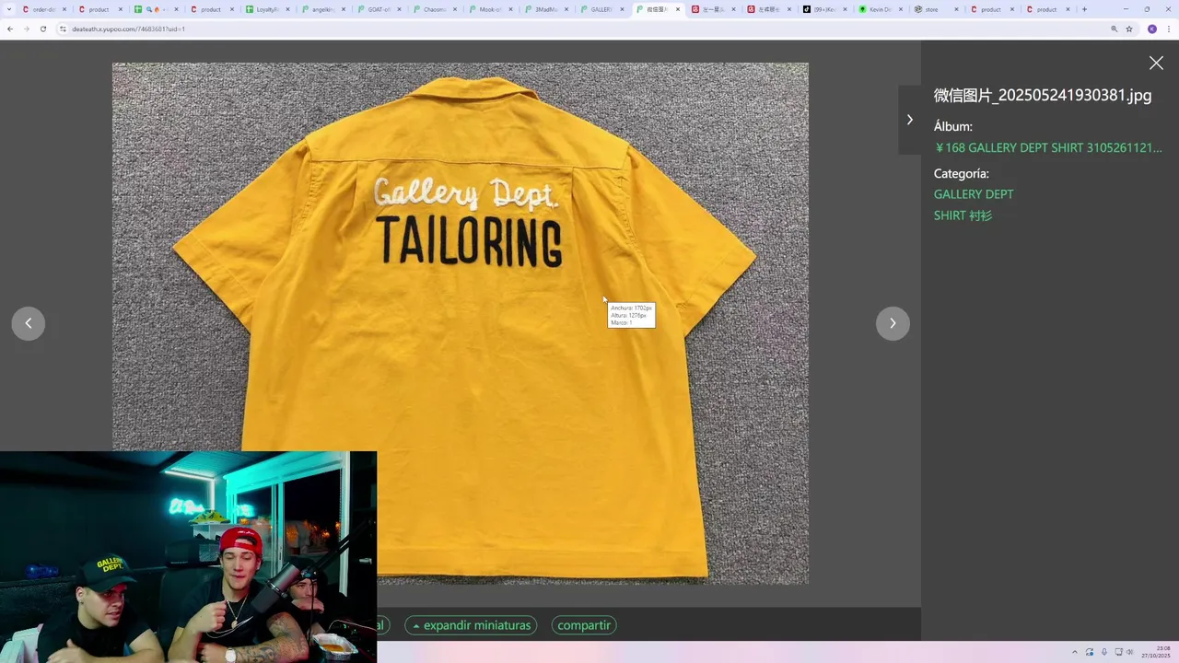1179x663 pixels.
Task: Close the active 微信图片 tab
Action: pyautogui.click(x=678, y=9)
